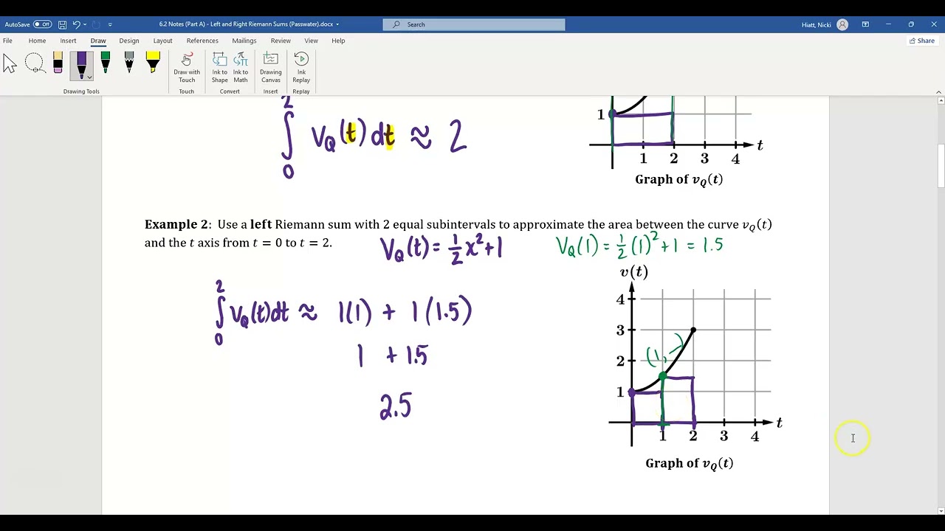The height and width of the screenshot is (531, 945).
Task: Click Ink to Shape
Action: (220, 68)
